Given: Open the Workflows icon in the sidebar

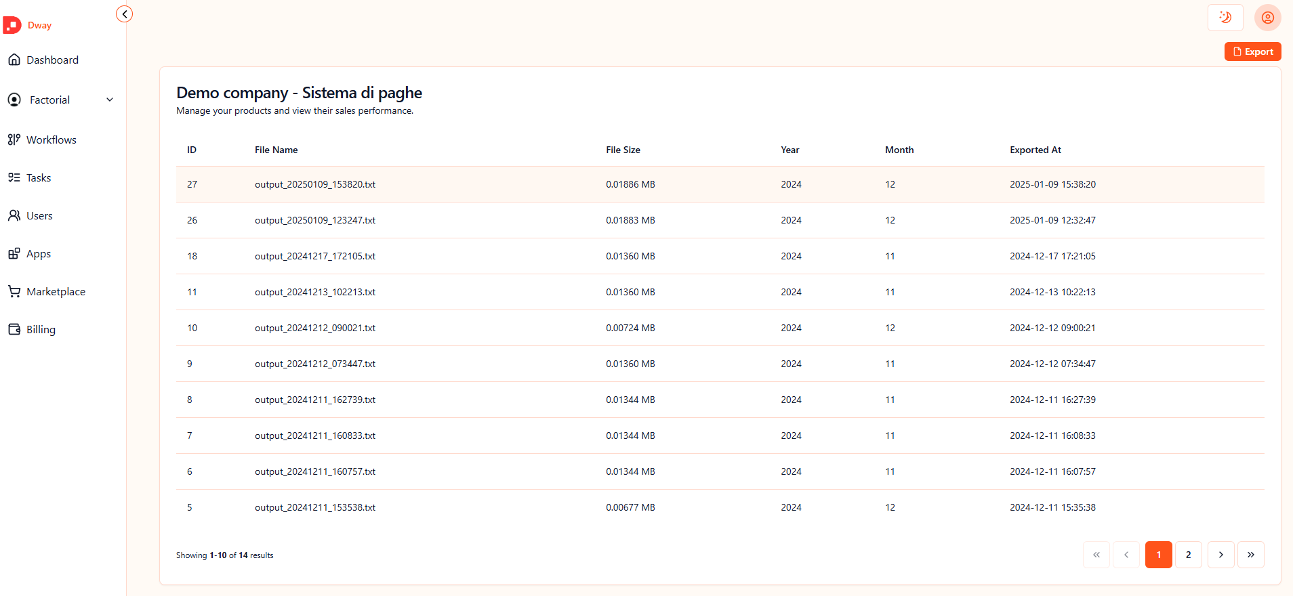Looking at the screenshot, I should pos(14,140).
